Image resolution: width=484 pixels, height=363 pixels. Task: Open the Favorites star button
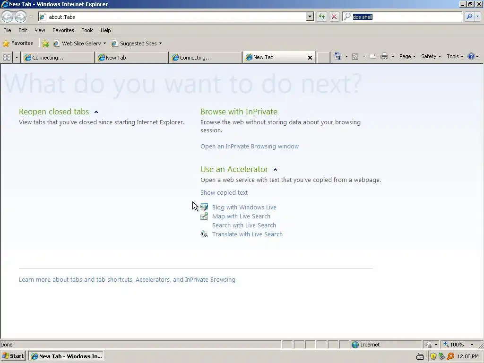(x=17, y=43)
